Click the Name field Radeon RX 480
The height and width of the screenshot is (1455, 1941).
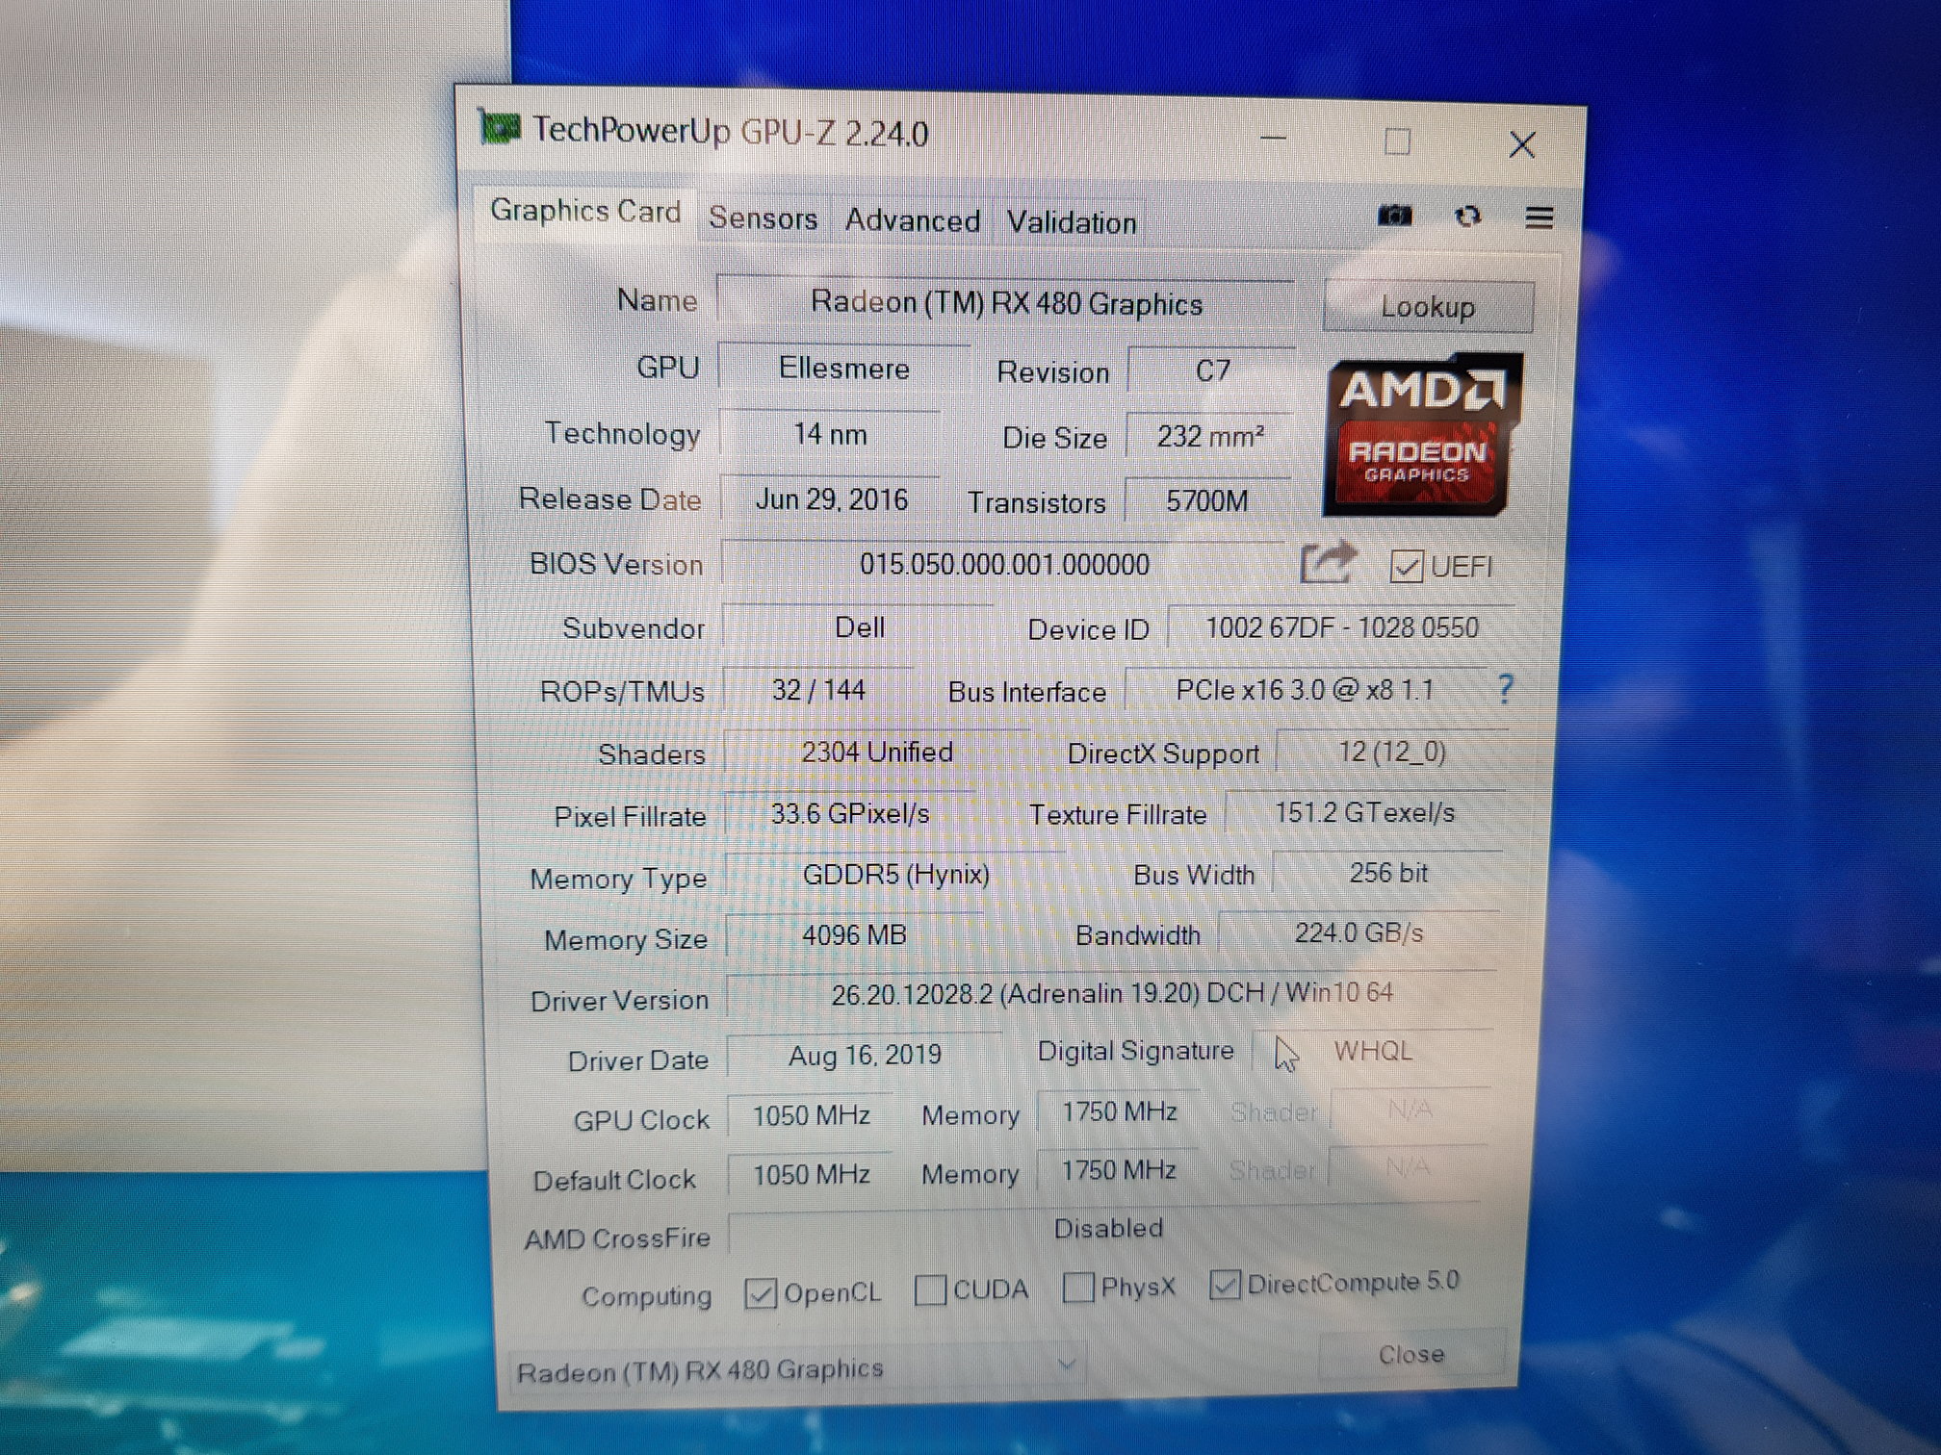point(1006,303)
